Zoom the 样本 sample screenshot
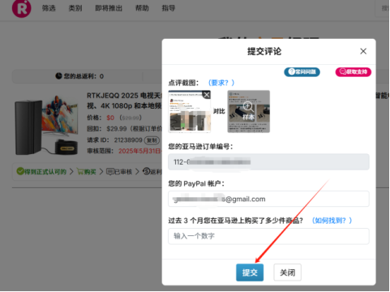390x292 pixels. click(248, 111)
